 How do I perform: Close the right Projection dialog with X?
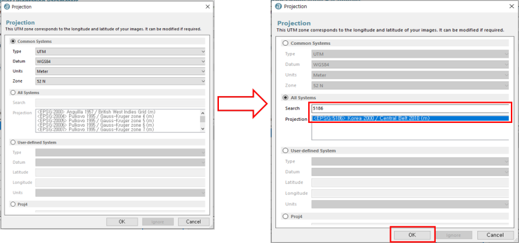[512, 6]
